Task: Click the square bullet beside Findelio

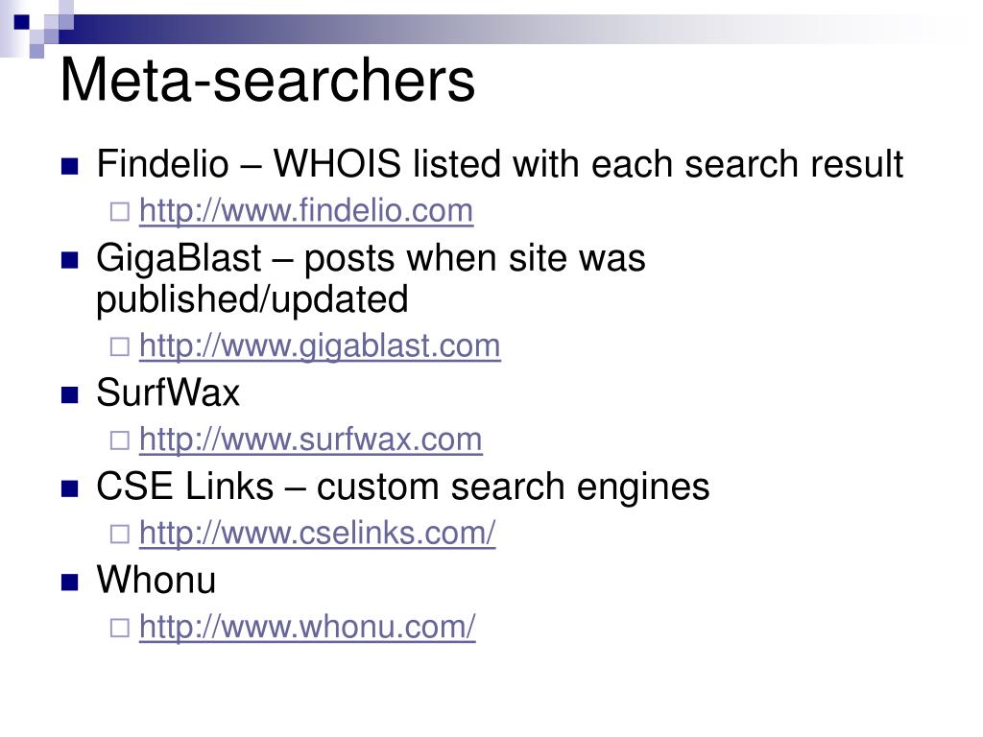Action: [69, 166]
